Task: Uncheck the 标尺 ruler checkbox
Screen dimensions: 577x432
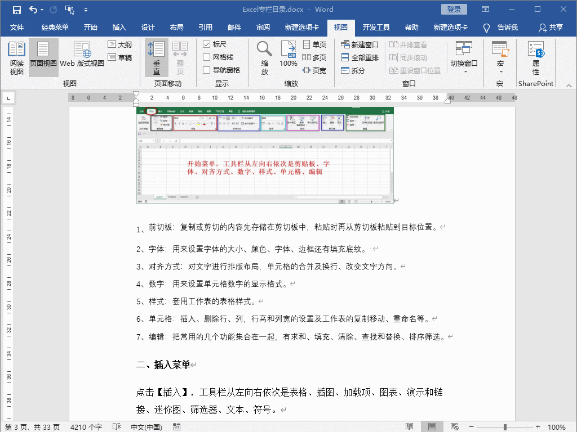Action: [206, 44]
